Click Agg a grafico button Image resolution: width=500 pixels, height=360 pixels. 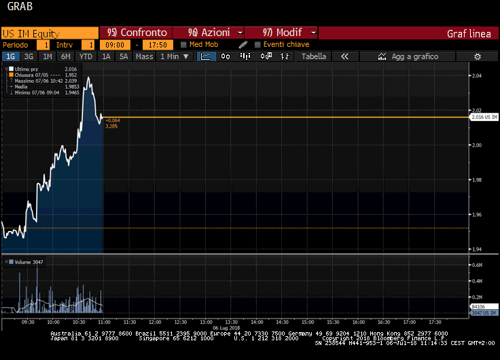click(x=407, y=56)
